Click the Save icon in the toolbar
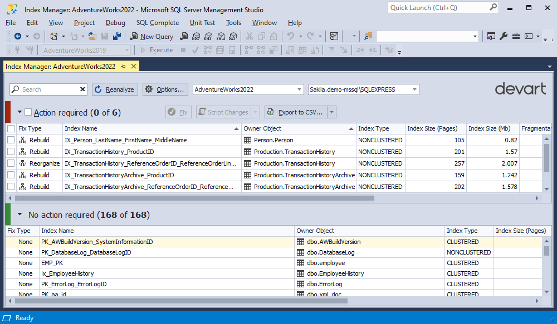This screenshot has width=557, height=324. pos(104,36)
